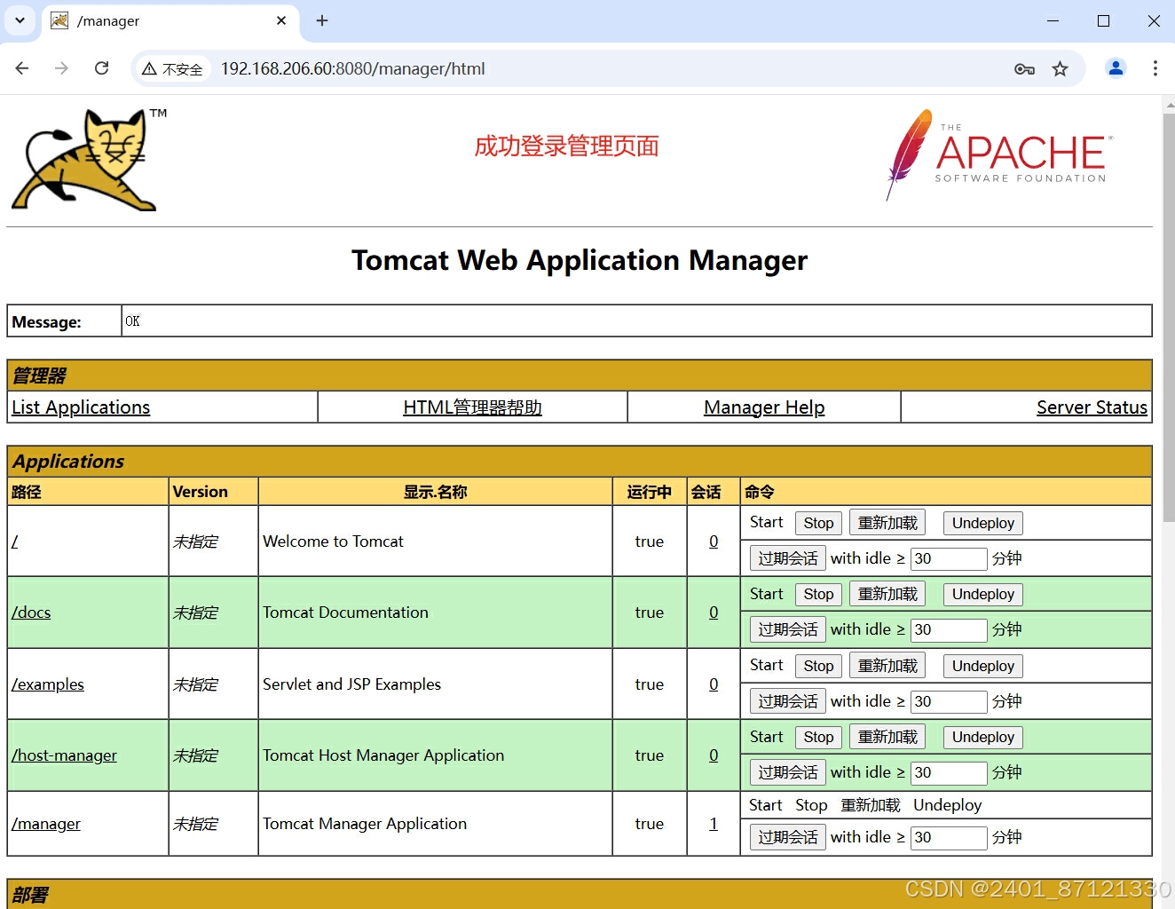Screen dimensions: 1175x909
Task: Click 'Tomcat Manager Application' display name
Action: (x=365, y=824)
